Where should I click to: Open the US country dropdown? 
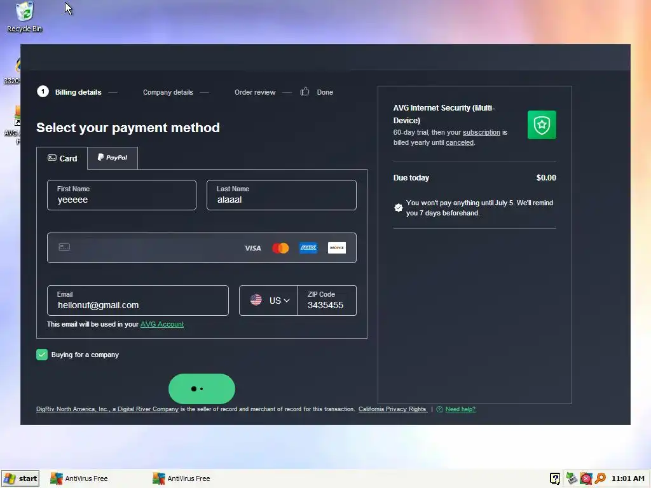click(x=269, y=301)
